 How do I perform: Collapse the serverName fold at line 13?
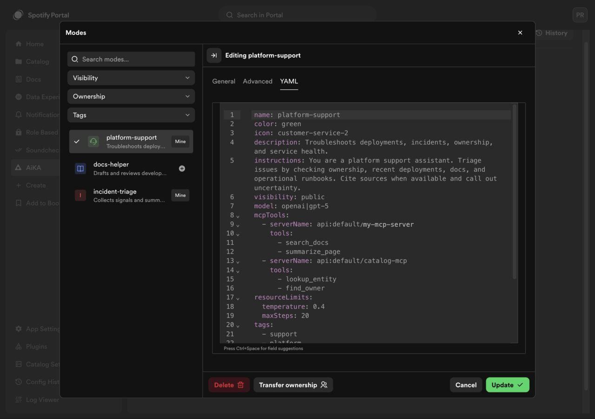[x=238, y=262]
